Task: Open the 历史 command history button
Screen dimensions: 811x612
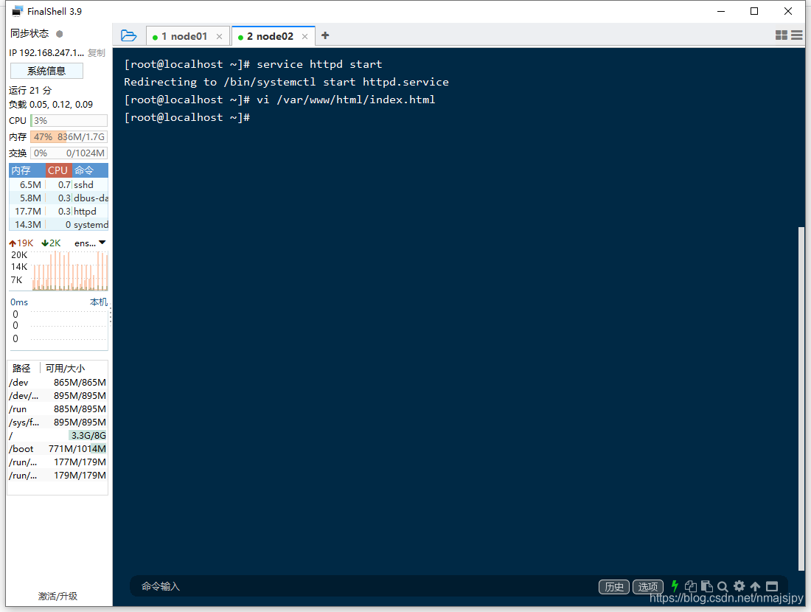Action: click(614, 587)
